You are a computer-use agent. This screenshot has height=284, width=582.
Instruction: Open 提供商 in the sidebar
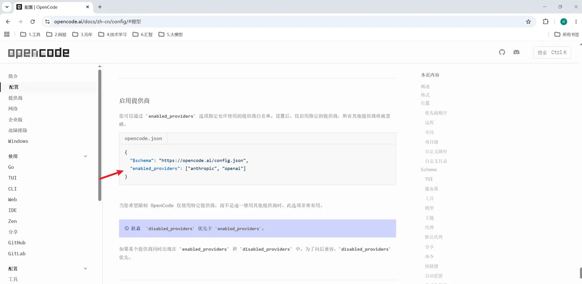(x=15, y=98)
